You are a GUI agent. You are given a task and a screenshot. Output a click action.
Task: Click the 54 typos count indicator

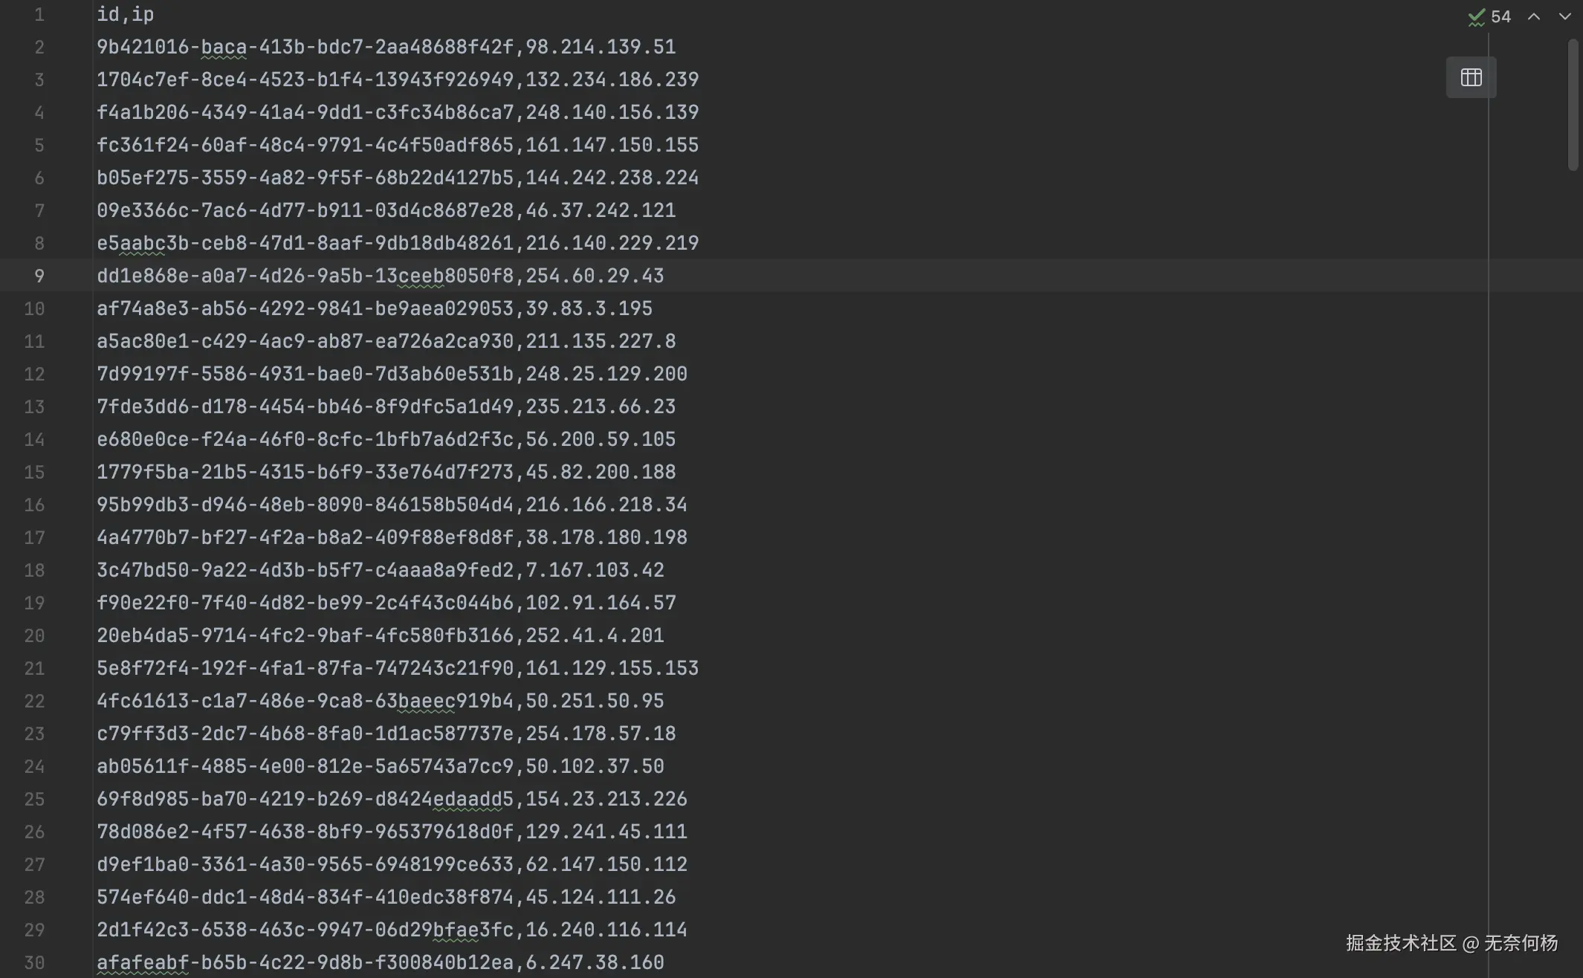[x=1501, y=16]
